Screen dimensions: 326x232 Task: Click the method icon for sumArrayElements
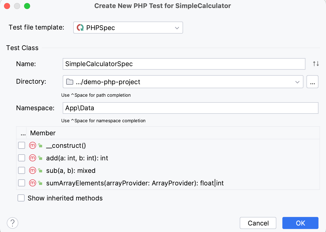point(33,183)
